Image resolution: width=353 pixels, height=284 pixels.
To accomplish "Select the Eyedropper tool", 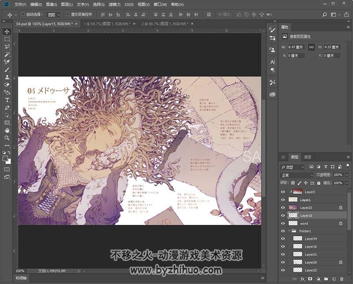I will pos(7,62).
